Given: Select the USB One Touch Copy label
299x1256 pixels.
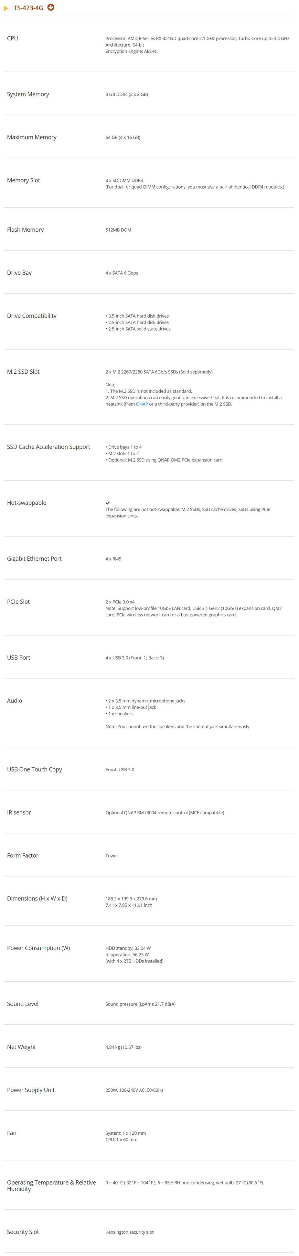Looking at the screenshot, I should 35,769.
